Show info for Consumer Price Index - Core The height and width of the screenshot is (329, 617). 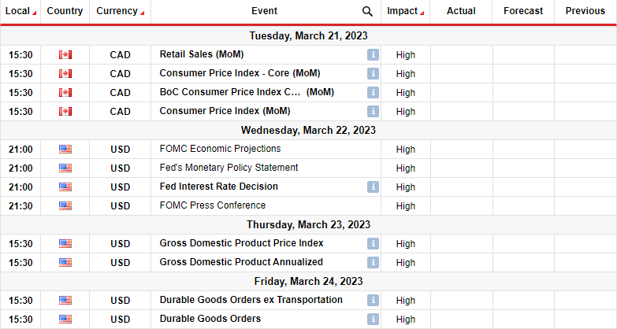tap(373, 73)
